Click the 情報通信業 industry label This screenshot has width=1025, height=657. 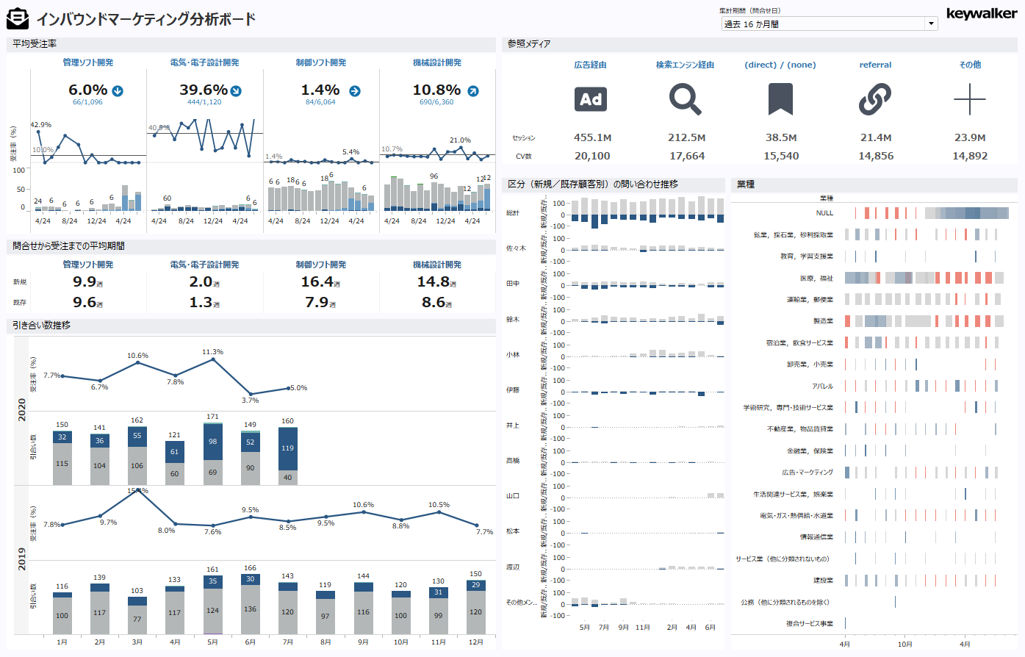(816, 537)
